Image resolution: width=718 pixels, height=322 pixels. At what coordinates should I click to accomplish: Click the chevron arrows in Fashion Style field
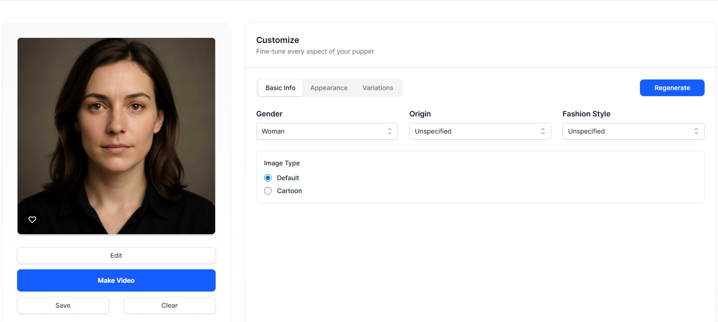tap(696, 131)
